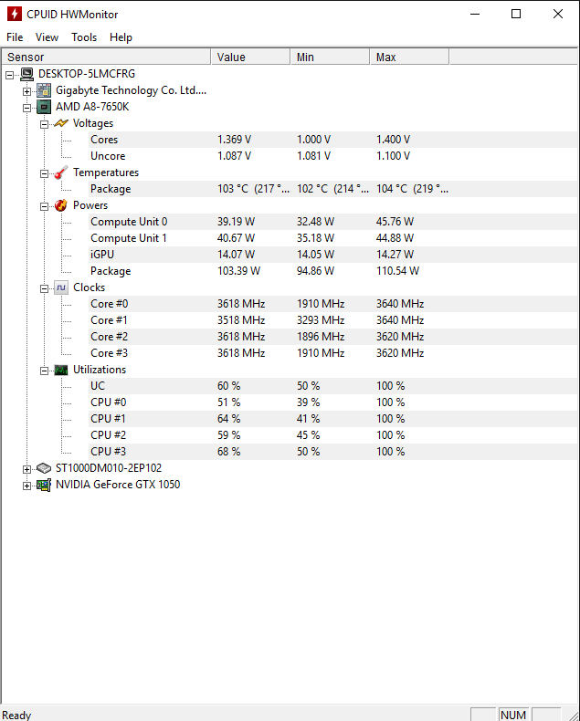This screenshot has height=721, width=580.
Task: Click the Powers flame icon
Action: (61, 205)
